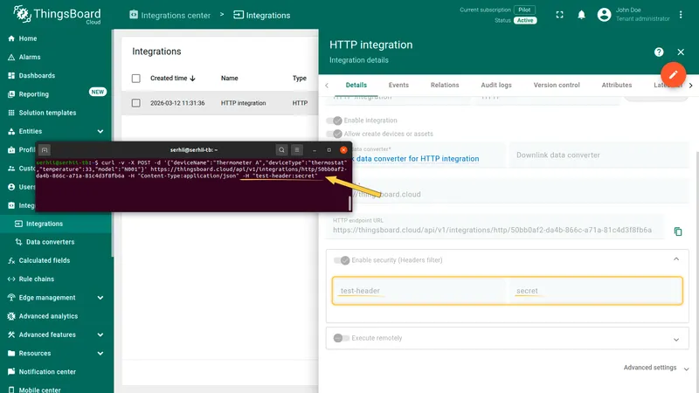
Task: Click the Active status badge
Action: click(x=525, y=20)
